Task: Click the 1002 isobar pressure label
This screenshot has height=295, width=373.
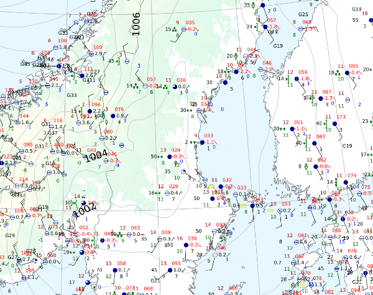Action: (x=84, y=210)
